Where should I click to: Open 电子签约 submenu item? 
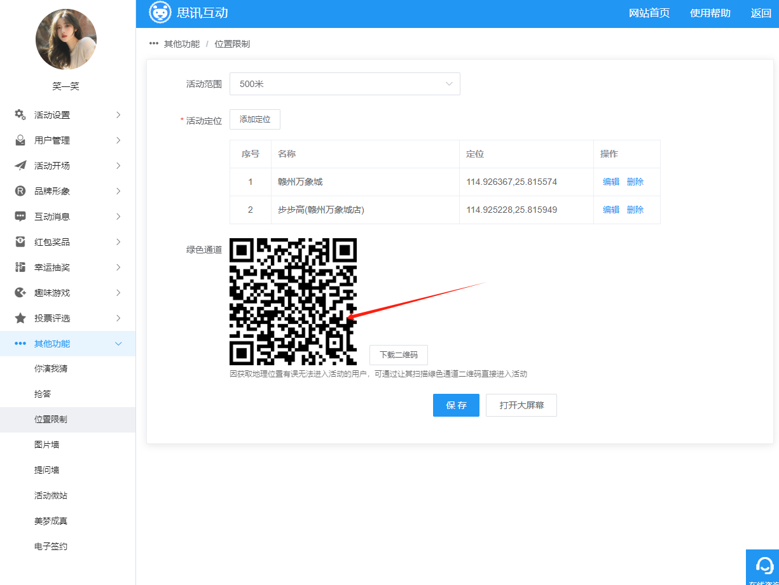tap(67, 547)
